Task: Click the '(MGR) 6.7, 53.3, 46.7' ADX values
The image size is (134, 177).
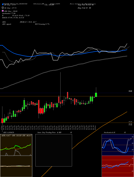Action: tap(28, 22)
